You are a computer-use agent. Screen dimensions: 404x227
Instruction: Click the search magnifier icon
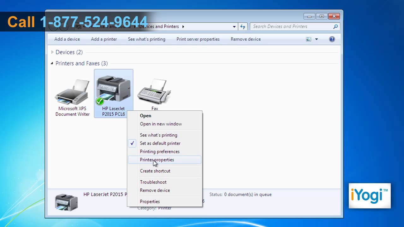(x=336, y=26)
